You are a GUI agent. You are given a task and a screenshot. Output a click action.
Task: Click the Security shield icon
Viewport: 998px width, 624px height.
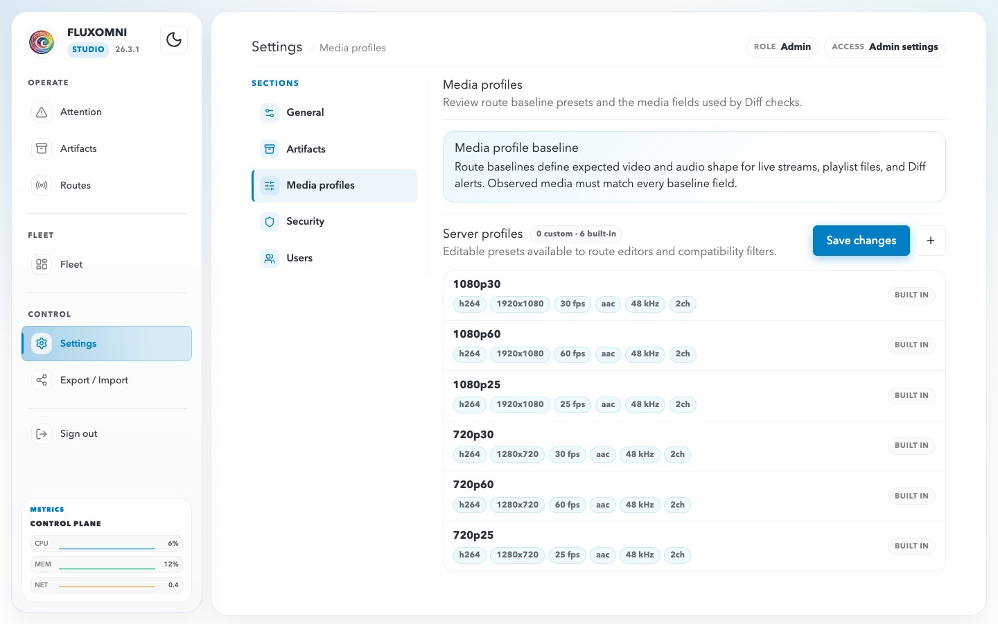(x=270, y=222)
